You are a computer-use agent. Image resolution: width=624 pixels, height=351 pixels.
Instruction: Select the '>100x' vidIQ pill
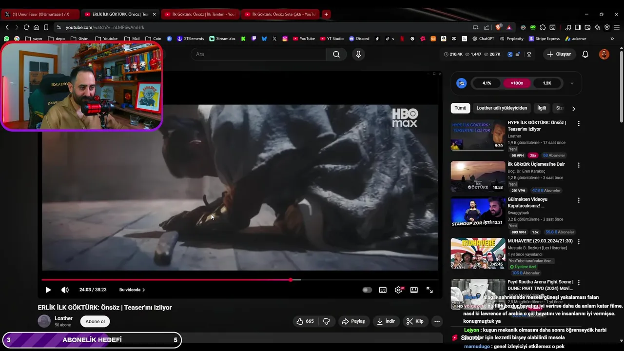pyautogui.click(x=517, y=83)
